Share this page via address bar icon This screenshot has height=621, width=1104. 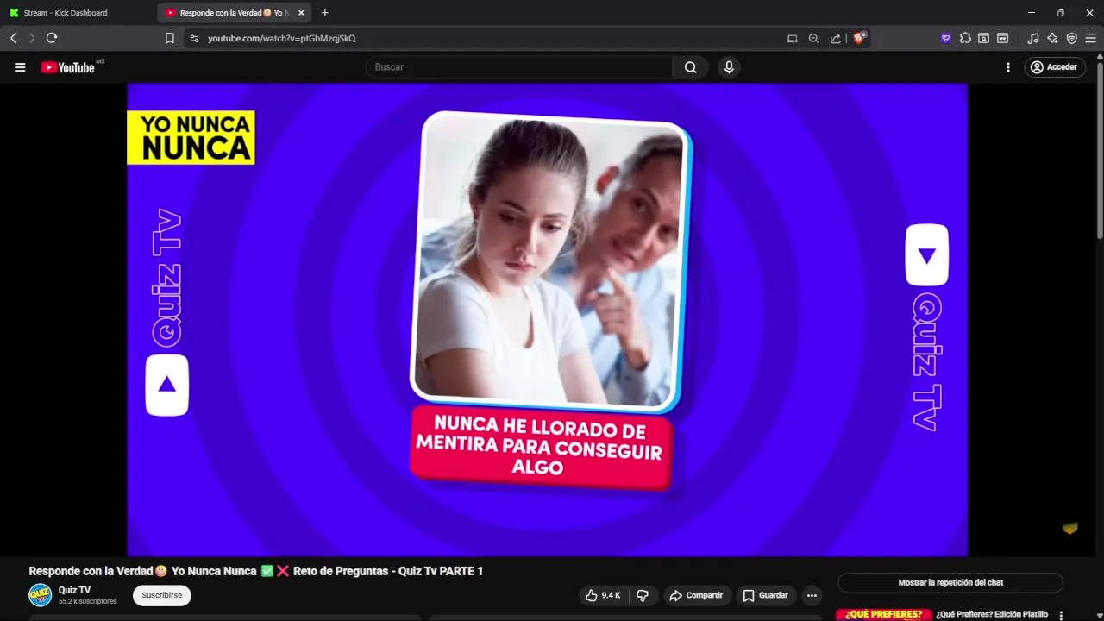pyautogui.click(x=835, y=38)
